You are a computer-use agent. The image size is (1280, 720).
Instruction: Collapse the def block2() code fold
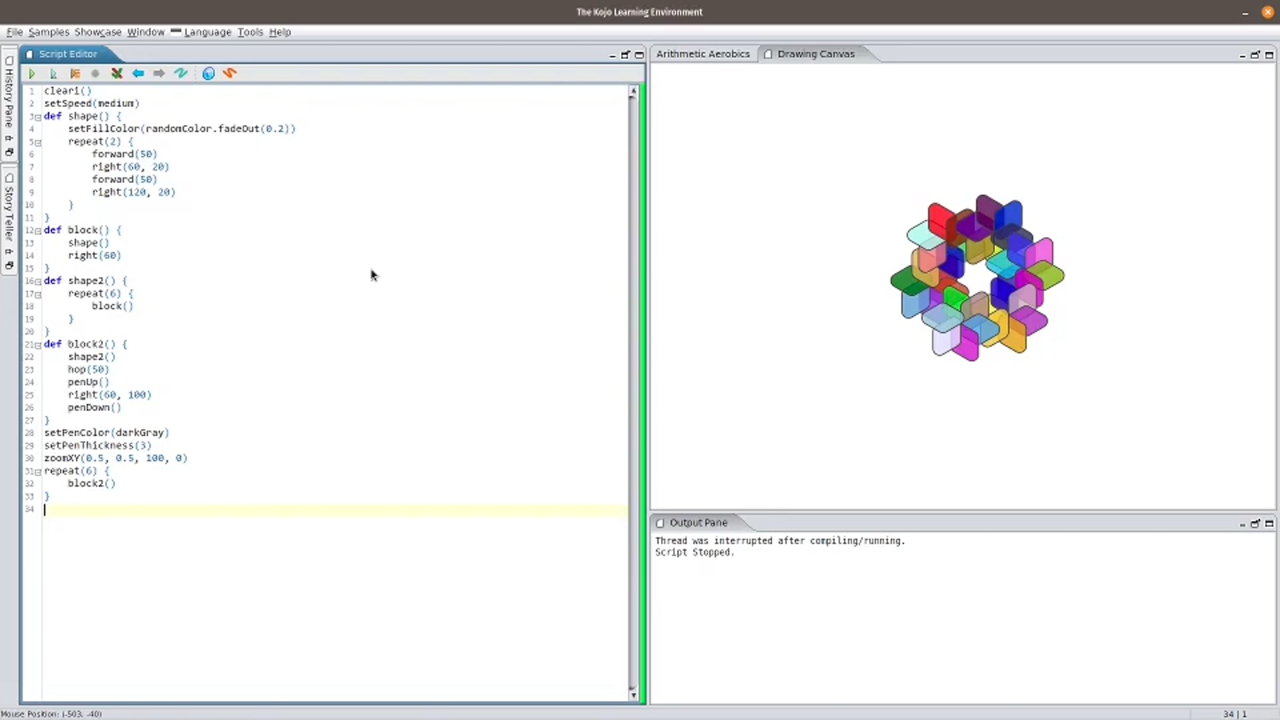38,345
